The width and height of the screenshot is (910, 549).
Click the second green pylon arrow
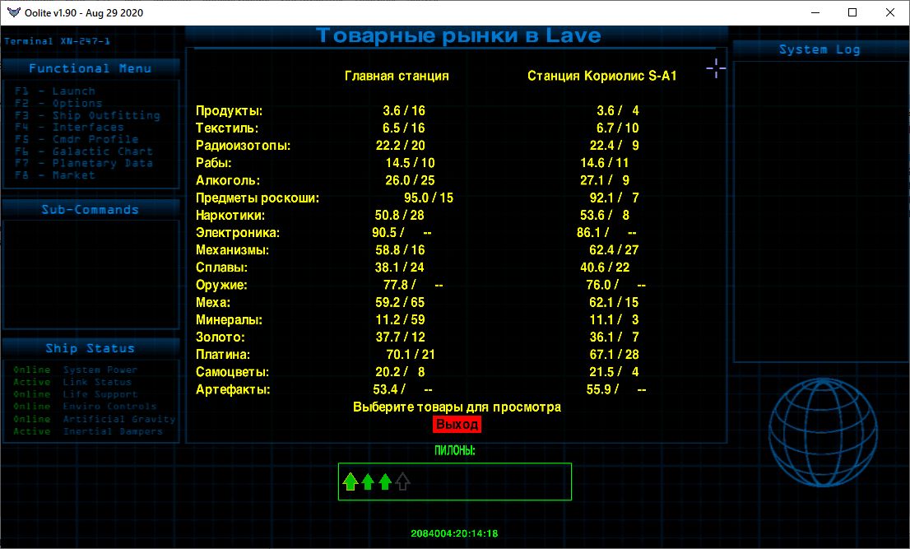368,482
